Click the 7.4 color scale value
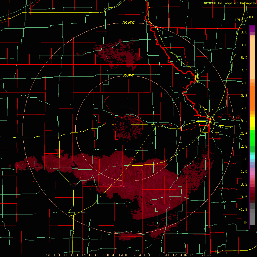This screenshot has height=257, width=257. coord(244,70)
